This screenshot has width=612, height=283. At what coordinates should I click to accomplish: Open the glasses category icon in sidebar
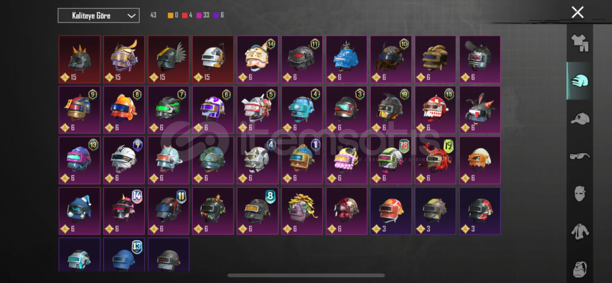(580, 156)
